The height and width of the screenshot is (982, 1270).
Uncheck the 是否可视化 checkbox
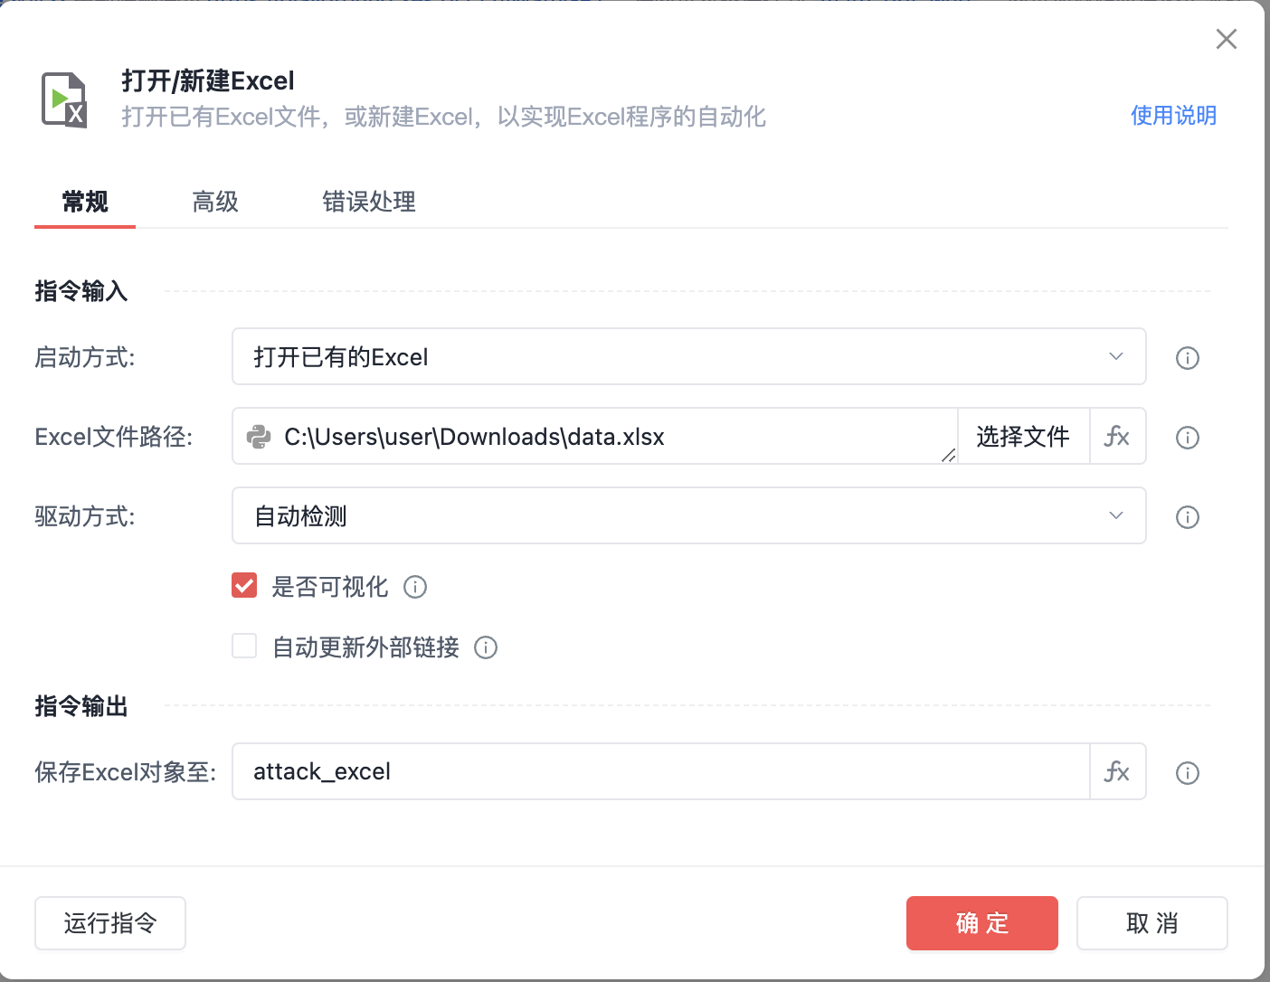(x=244, y=585)
